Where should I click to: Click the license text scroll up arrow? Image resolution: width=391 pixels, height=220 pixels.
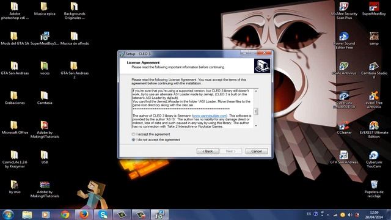coord(256,91)
